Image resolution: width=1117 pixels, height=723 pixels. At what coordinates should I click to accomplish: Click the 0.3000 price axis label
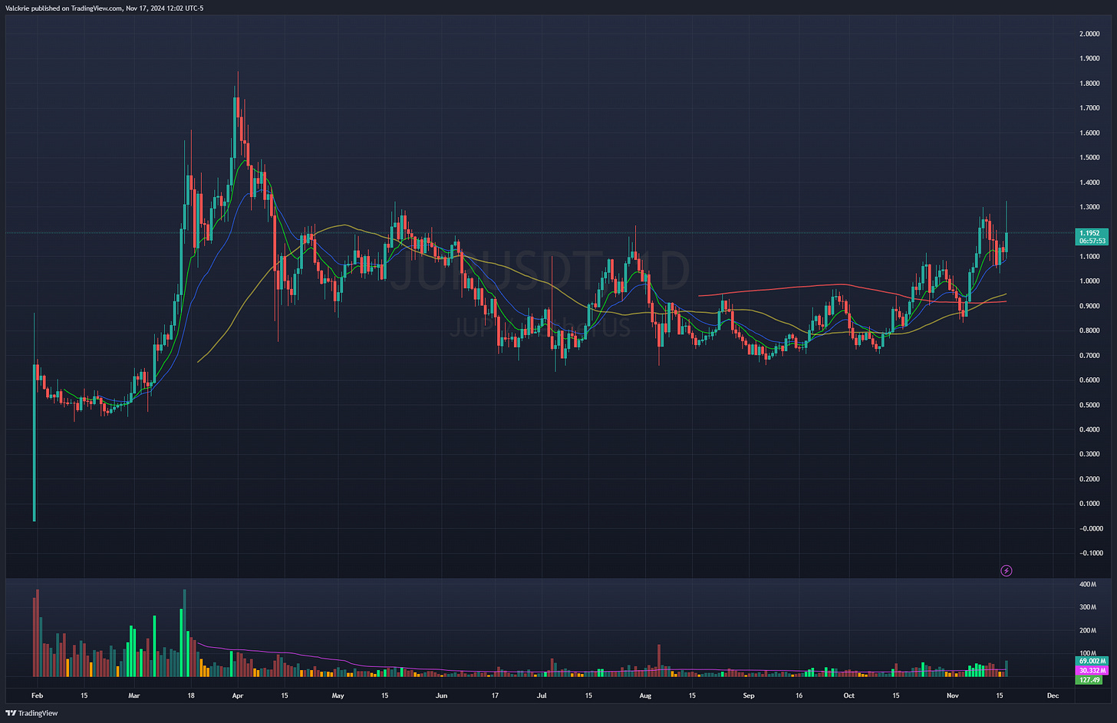[1089, 455]
